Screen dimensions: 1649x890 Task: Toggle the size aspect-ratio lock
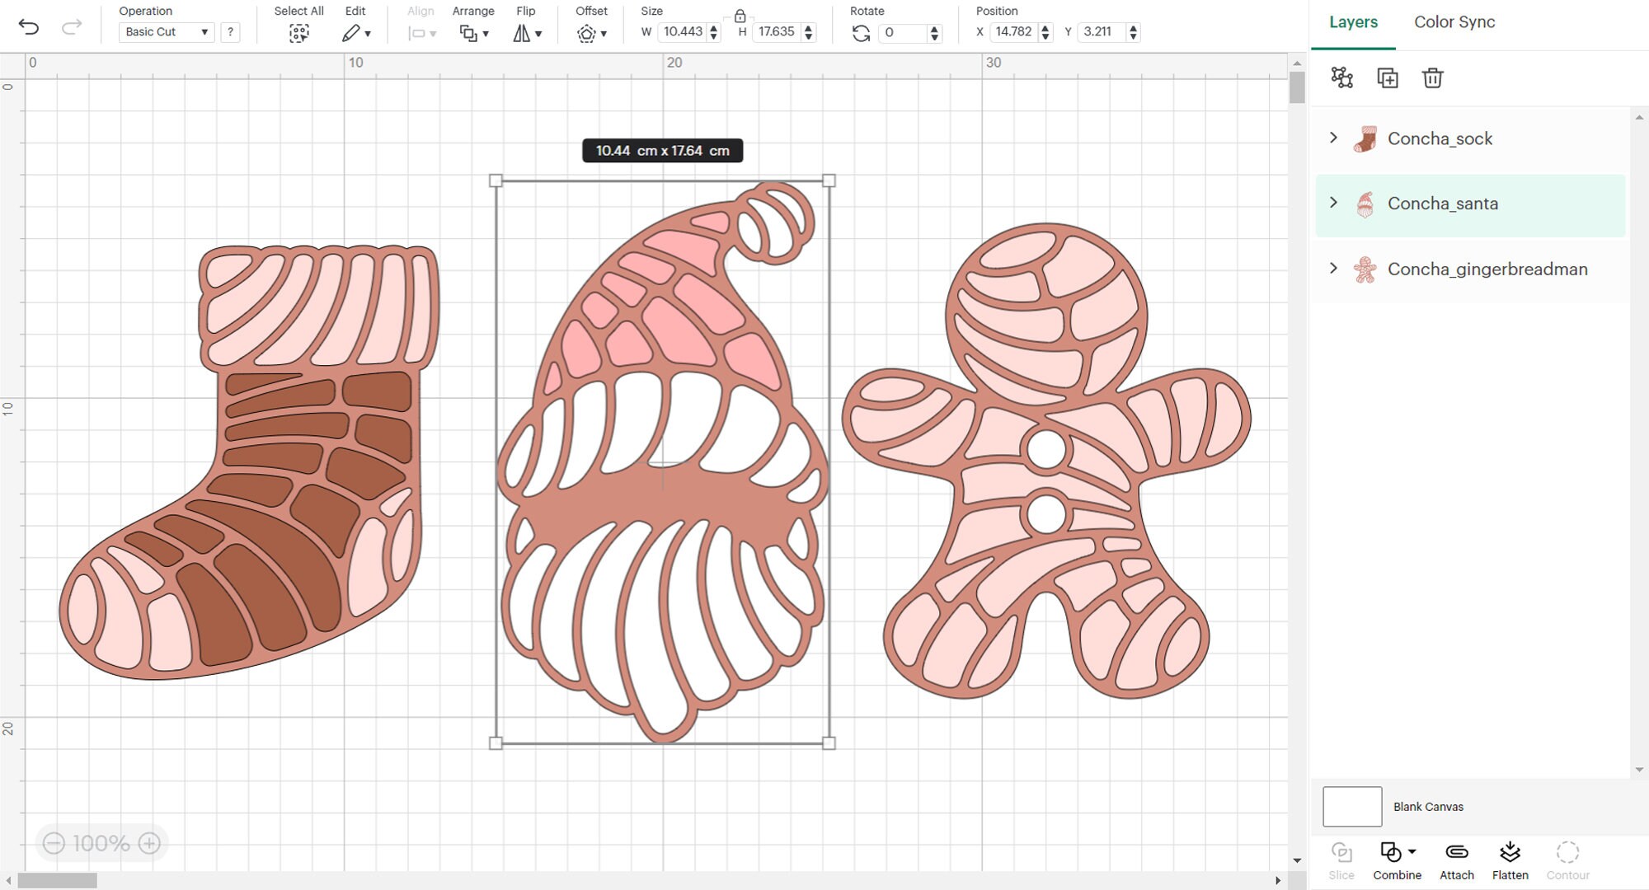click(740, 14)
